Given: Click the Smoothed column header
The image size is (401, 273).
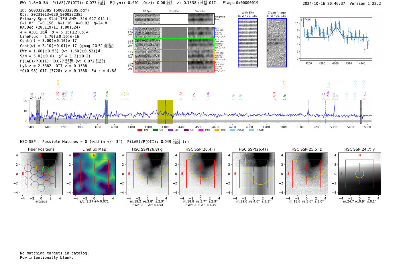Looking at the screenshot, I should pos(201,11).
